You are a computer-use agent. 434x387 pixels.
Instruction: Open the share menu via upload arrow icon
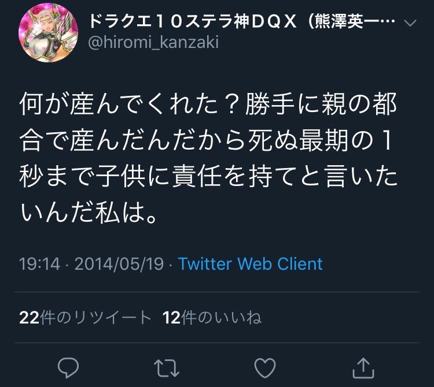click(363, 368)
